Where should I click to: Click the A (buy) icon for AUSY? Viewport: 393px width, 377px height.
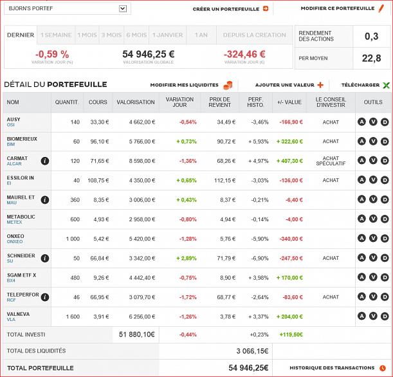click(x=361, y=122)
